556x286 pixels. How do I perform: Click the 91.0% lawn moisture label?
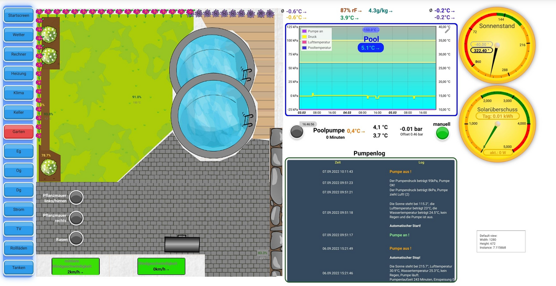[137, 97]
